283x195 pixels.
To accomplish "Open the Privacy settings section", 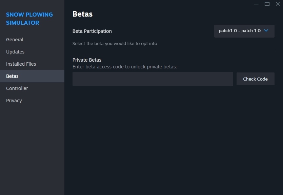I will click(x=14, y=101).
